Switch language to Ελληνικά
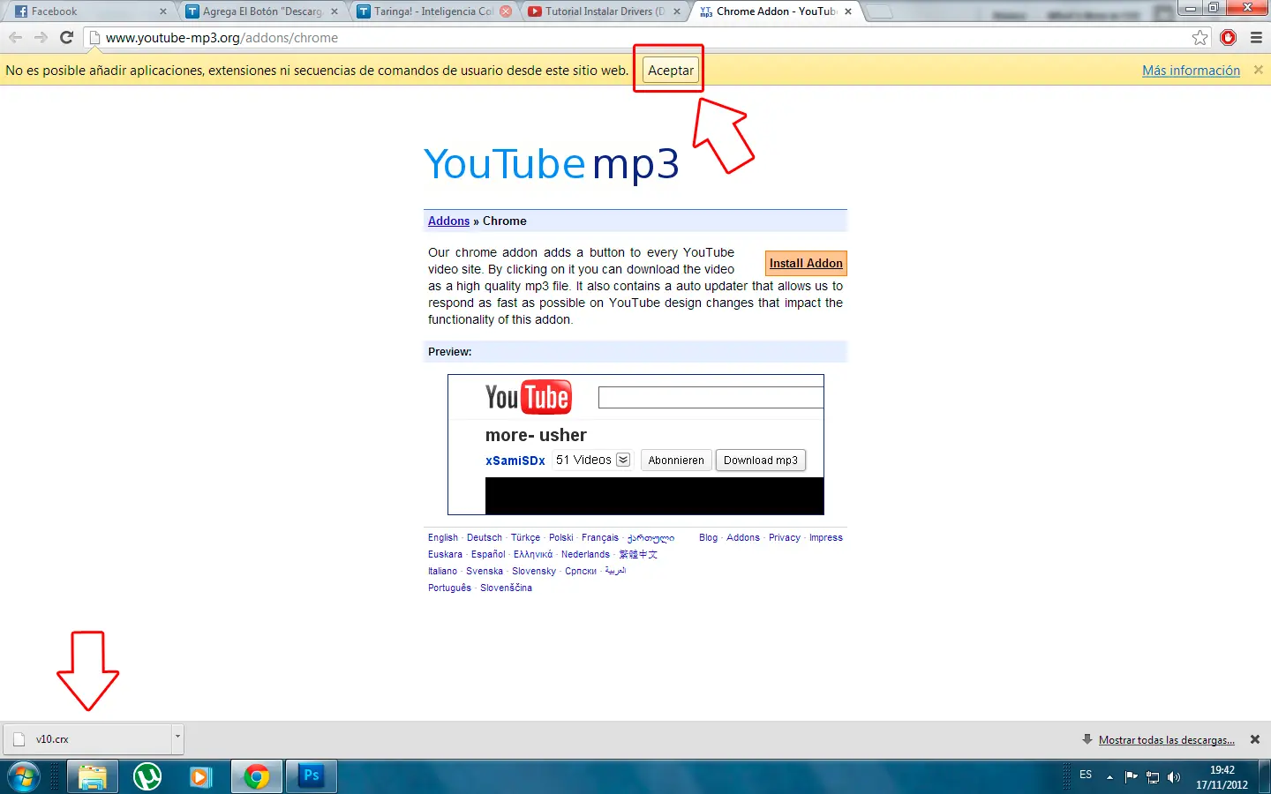1271x794 pixels. (533, 554)
